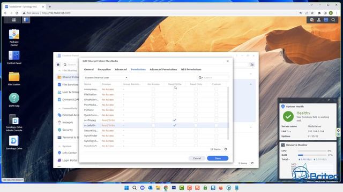The image size is (343, 192).
Task: Switch to the Encryption tab
Action: pyautogui.click(x=104, y=69)
